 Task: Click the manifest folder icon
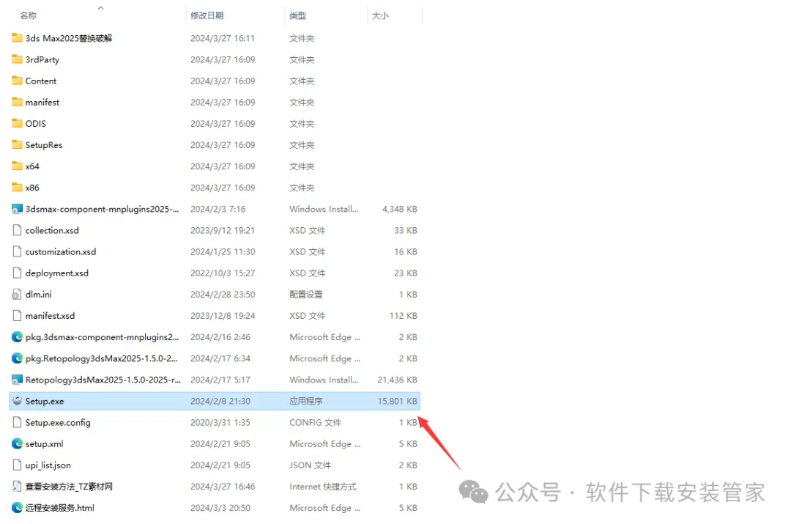click(17, 102)
